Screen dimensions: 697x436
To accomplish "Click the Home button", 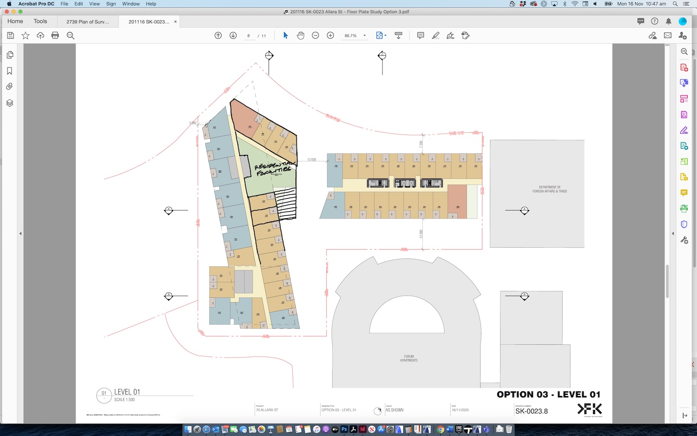I will click(15, 21).
